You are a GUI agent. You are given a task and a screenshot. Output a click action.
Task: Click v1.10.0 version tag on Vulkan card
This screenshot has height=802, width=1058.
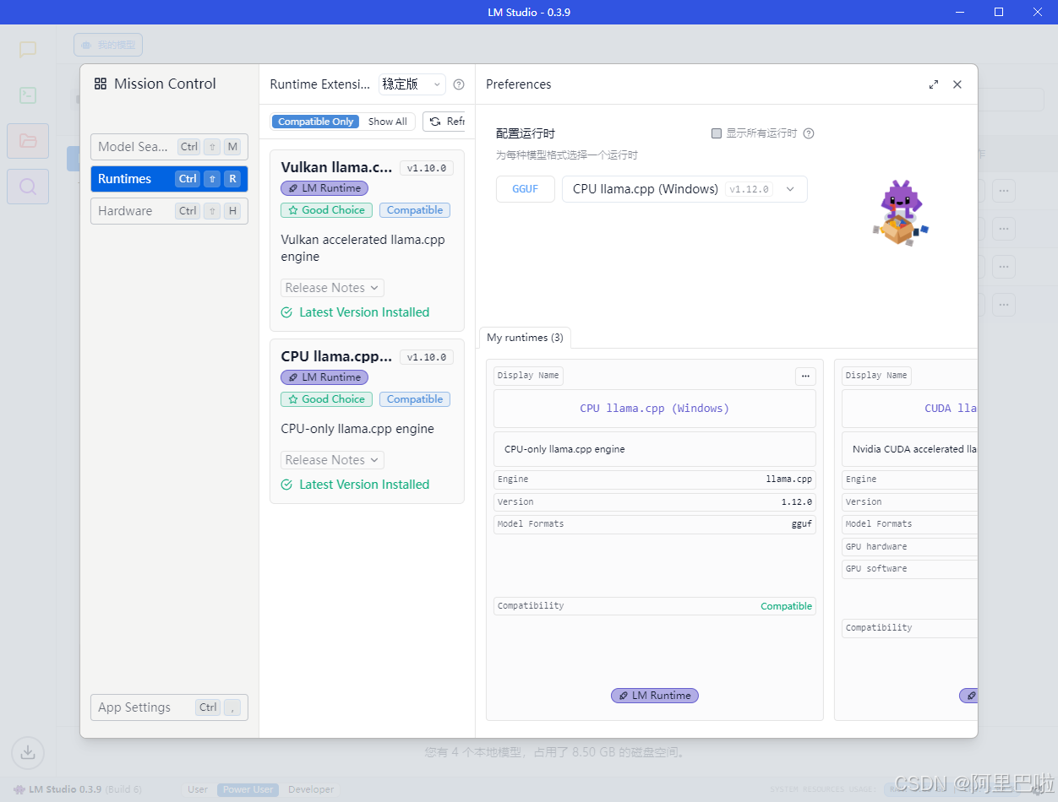point(427,168)
